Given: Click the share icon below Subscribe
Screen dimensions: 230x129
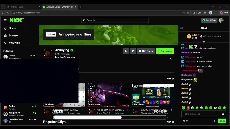Looking at the screenshot, I should (x=171, y=59).
